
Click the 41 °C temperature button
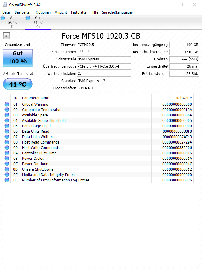point(18,84)
